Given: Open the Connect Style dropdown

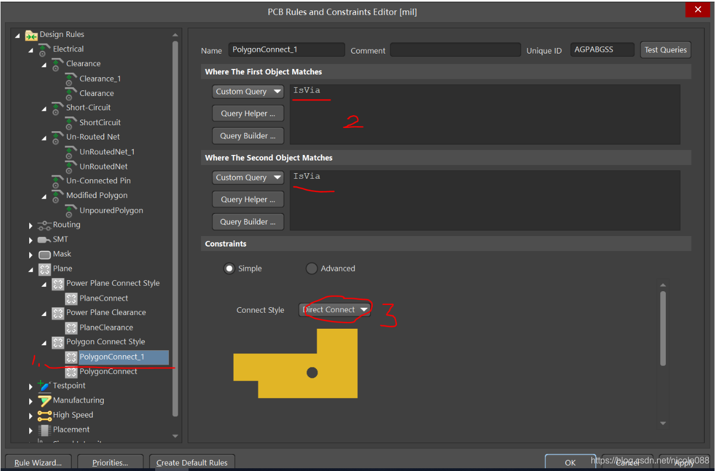Looking at the screenshot, I should pos(335,310).
